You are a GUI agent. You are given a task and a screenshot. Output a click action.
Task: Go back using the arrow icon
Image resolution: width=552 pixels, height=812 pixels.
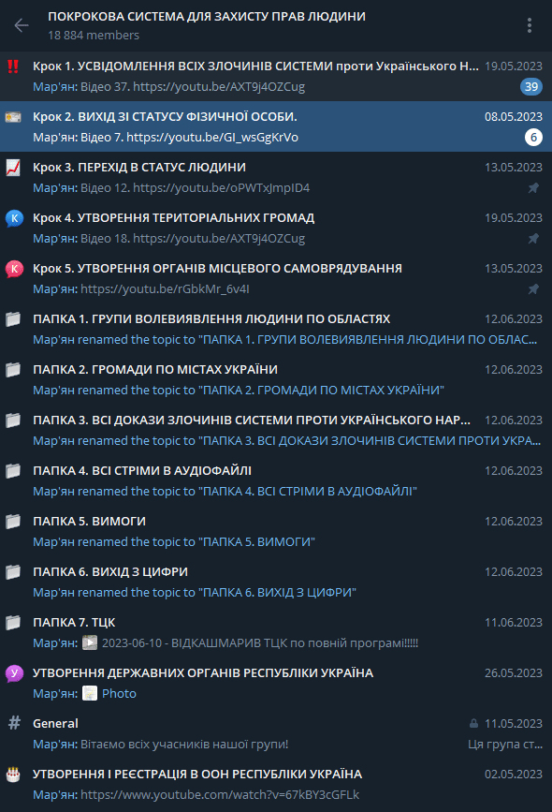pyautogui.click(x=22, y=25)
